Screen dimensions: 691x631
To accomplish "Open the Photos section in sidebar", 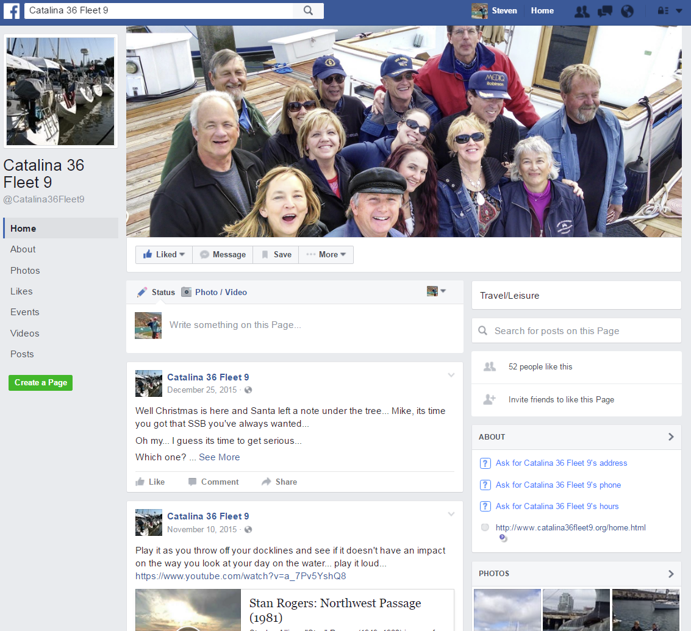I will pyautogui.click(x=25, y=271).
